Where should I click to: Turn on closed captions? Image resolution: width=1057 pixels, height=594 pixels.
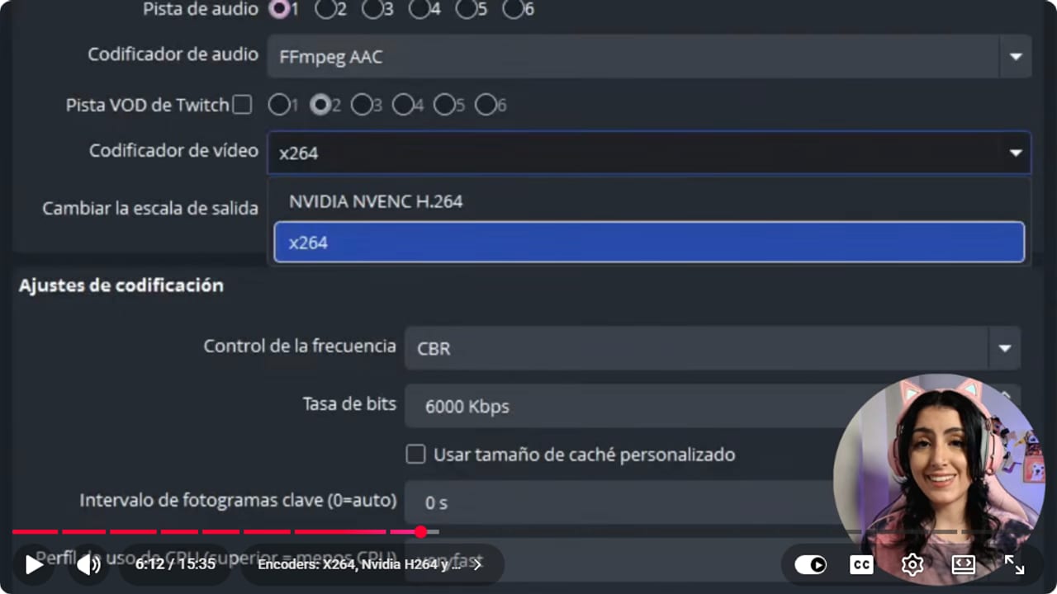pyautogui.click(x=861, y=565)
